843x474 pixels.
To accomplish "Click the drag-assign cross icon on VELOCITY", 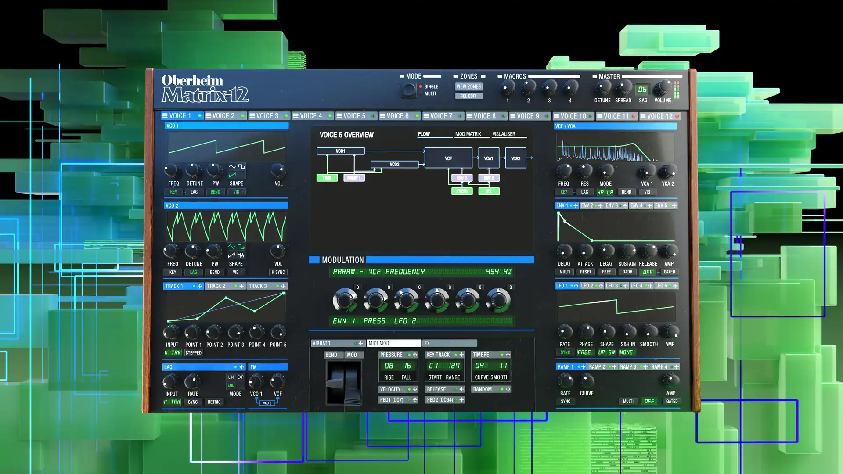I will [415, 389].
